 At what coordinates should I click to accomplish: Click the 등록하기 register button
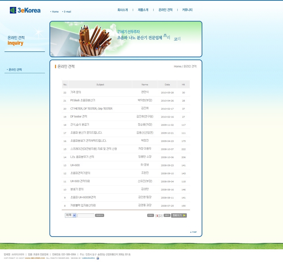coord(179,215)
